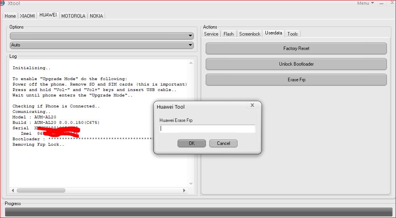
Task: Click the "Bootloader :" log line
Action: pos(83,139)
